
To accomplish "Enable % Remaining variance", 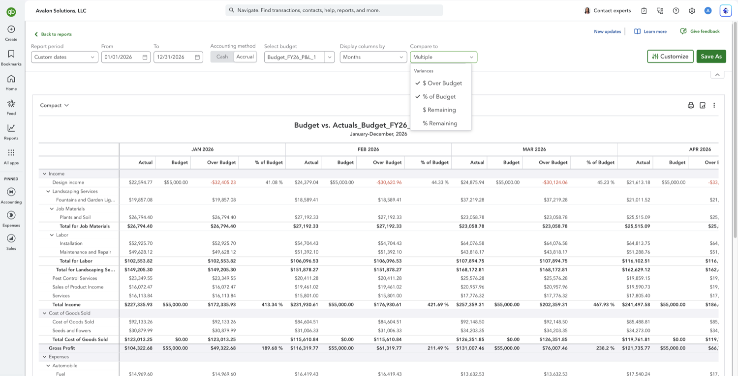I will click(x=441, y=123).
